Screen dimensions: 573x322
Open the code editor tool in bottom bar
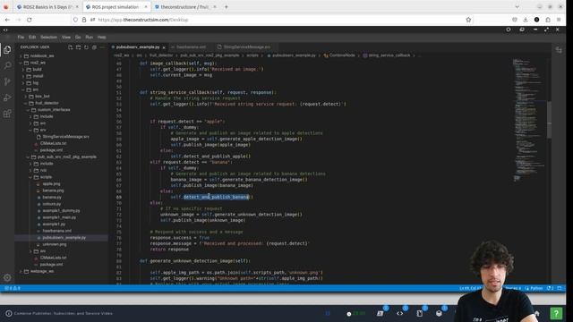[x=400, y=313]
